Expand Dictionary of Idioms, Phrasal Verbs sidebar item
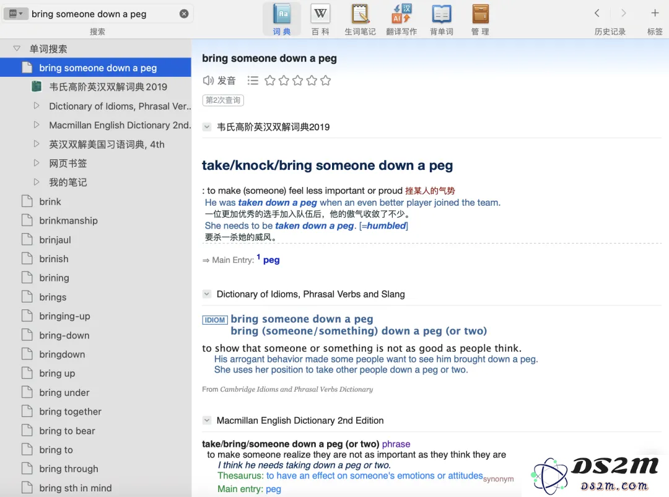The image size is (669, 497). (37, 106)
